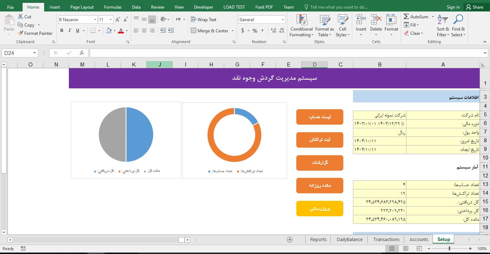Viewport: 490px width, 254px height.
Task: Expand the font name dropdown
Action: pyautogui.click(x=95, y=20)
